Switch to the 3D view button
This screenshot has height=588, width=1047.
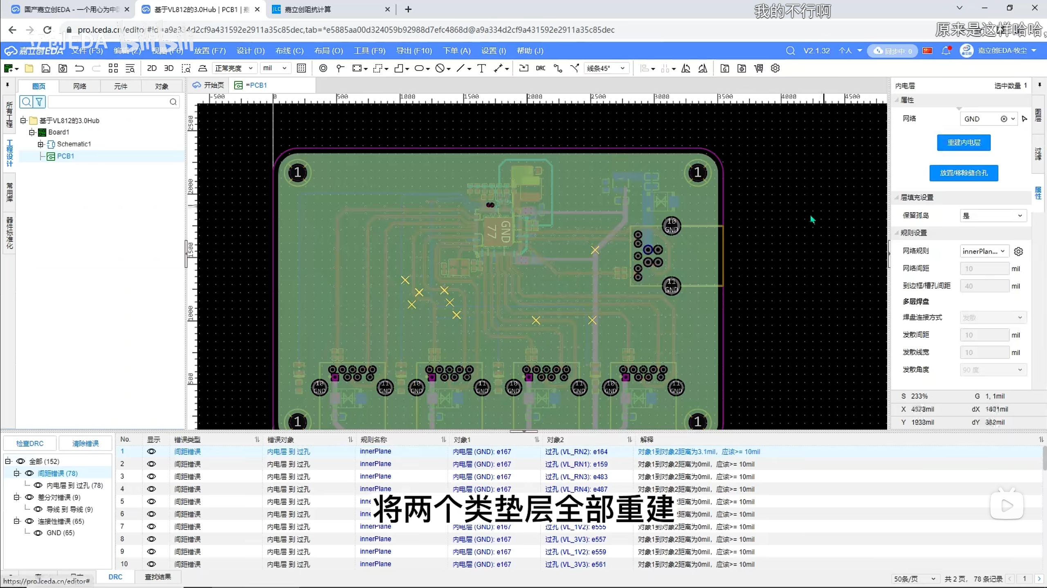tap(169, 68)
